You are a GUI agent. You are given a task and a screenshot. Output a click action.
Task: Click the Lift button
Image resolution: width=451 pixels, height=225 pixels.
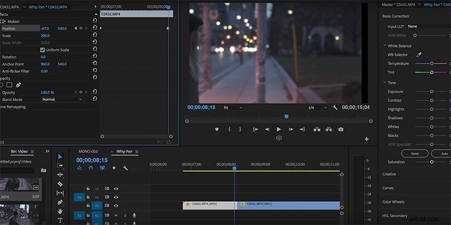click(x=317, y=130)
